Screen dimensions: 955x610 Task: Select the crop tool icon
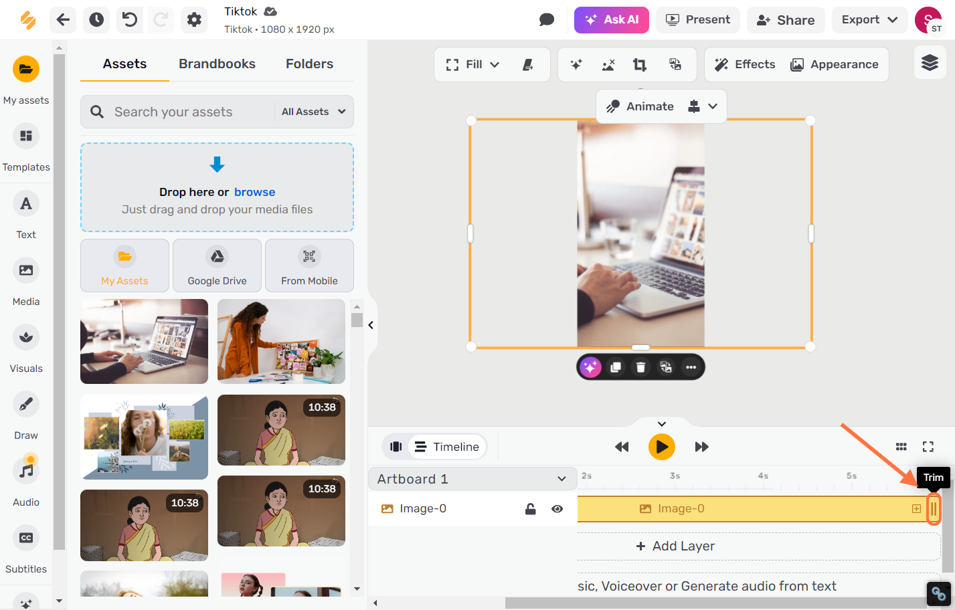tap(640, 65)
